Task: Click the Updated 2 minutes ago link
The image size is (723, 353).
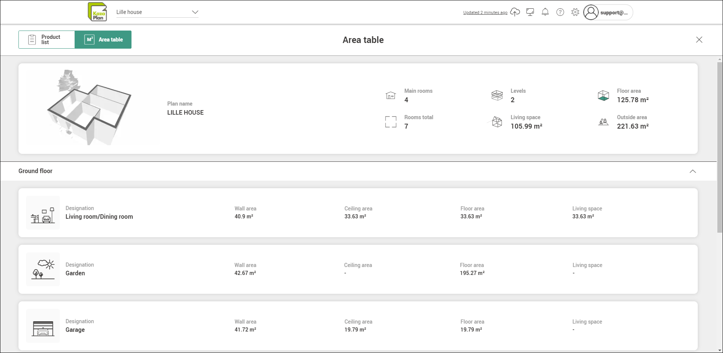Action: pyautogui.click(x=485, y=12)
